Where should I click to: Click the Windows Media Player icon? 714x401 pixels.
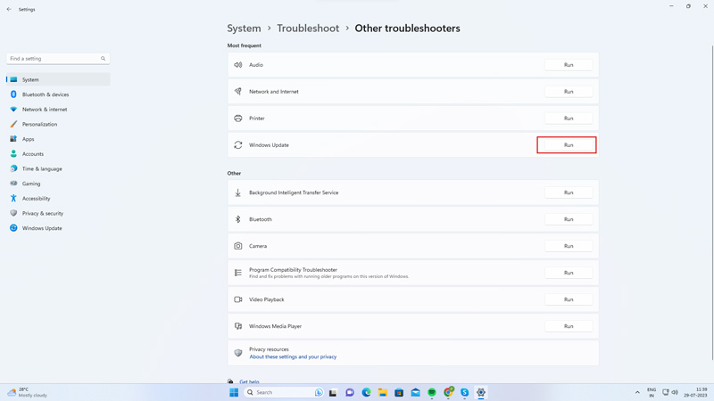coord(237,326)
